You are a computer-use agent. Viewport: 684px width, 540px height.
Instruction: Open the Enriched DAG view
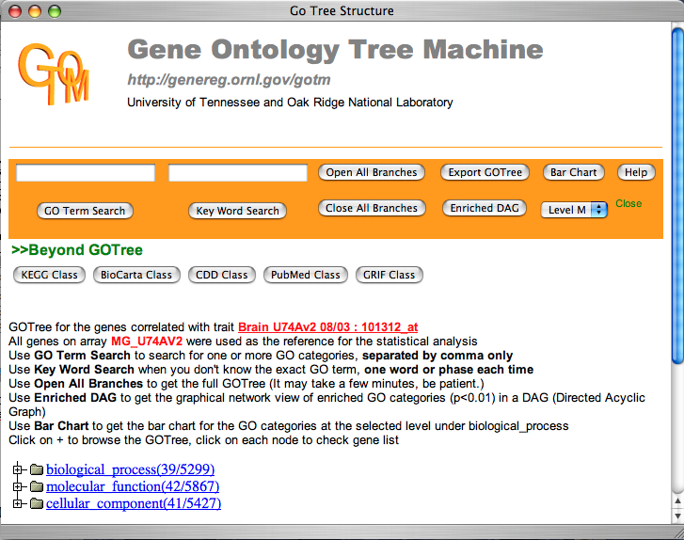484,208
